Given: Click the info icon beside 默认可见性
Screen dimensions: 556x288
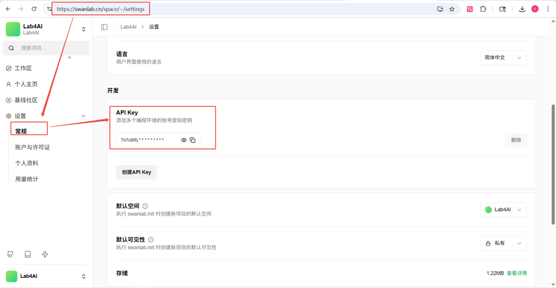Looking at the screenshot, I should 151,240.
